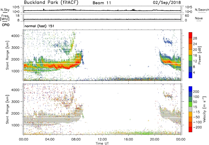Click the "Nave" legend label
Image resolution: width=209 pixels, height=145 pixels.
pos(199,18)
